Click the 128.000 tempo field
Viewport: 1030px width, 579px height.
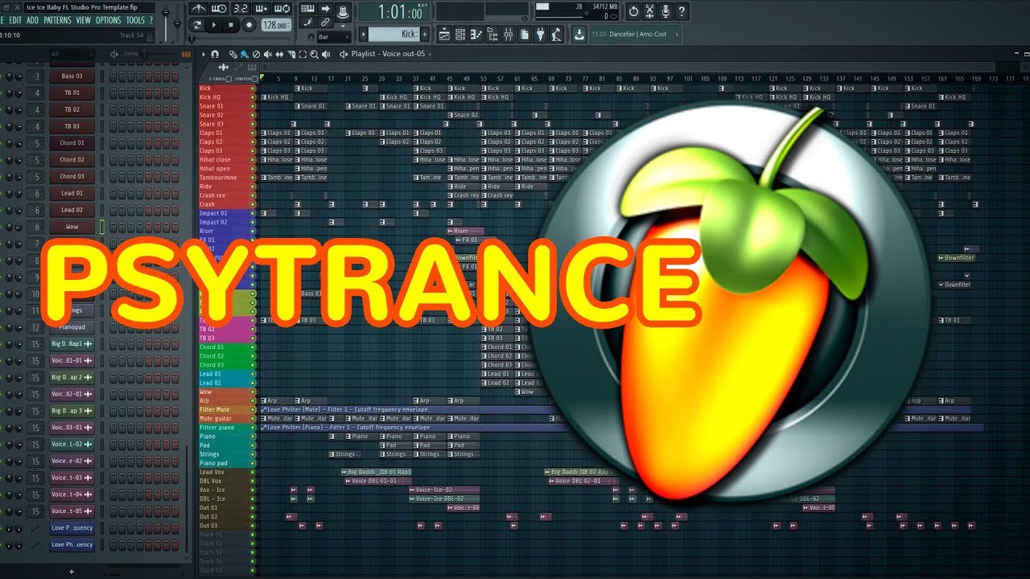click(276, 25)
